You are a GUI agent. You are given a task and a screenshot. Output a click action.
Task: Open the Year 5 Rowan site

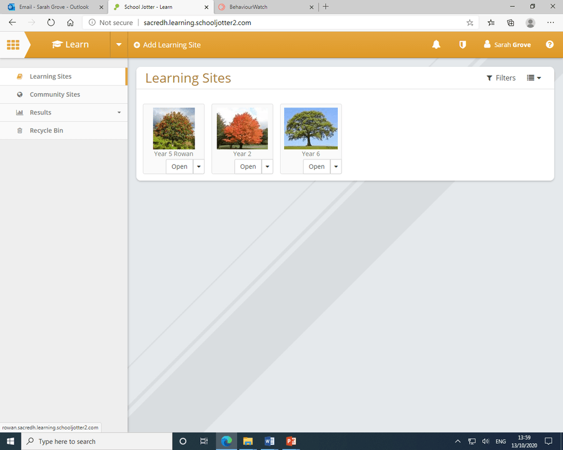click(x=179, y=166)
